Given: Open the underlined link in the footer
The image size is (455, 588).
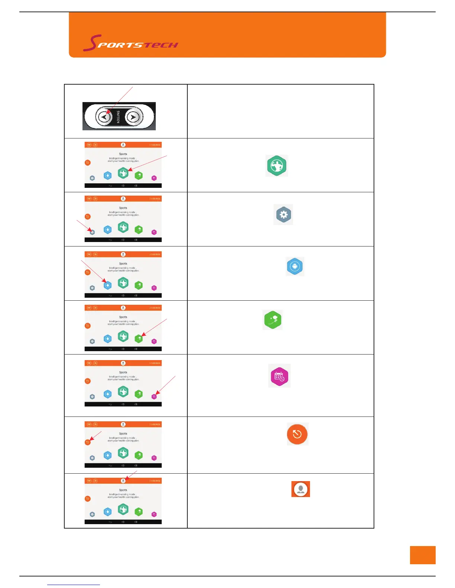Looking at the screenshot, I should 74,584.
